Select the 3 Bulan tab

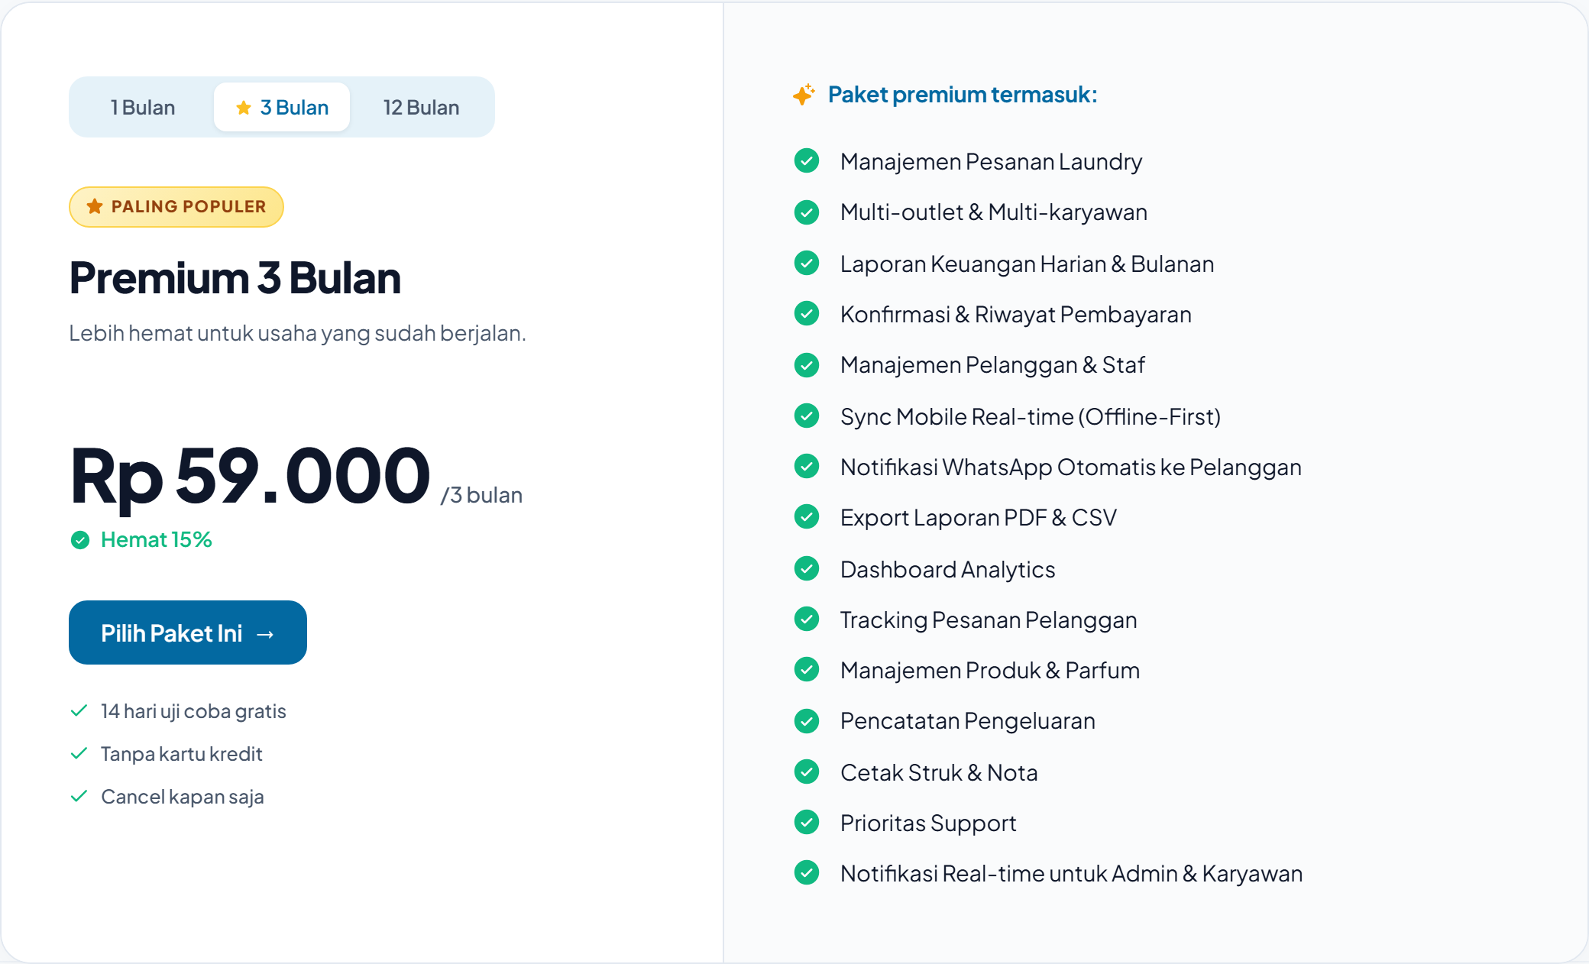282,108
